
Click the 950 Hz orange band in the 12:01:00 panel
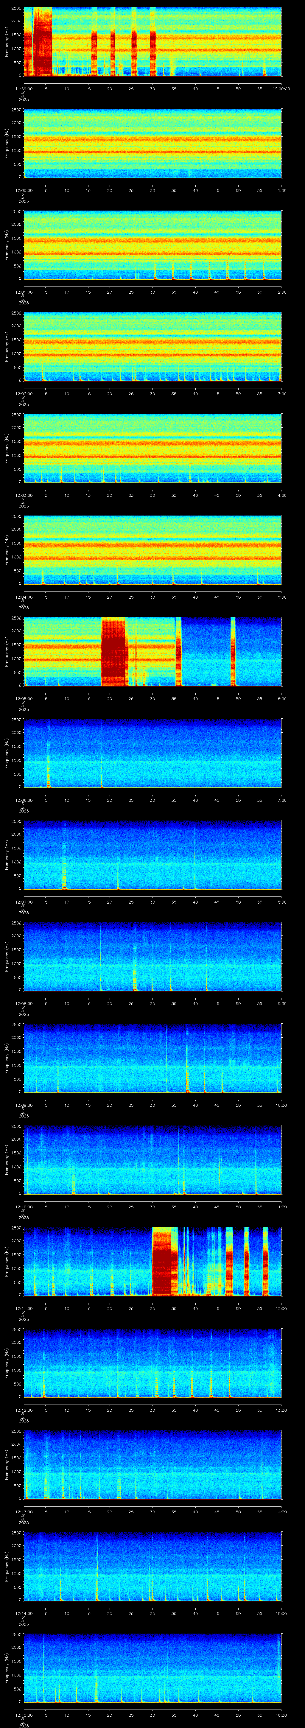153,253
